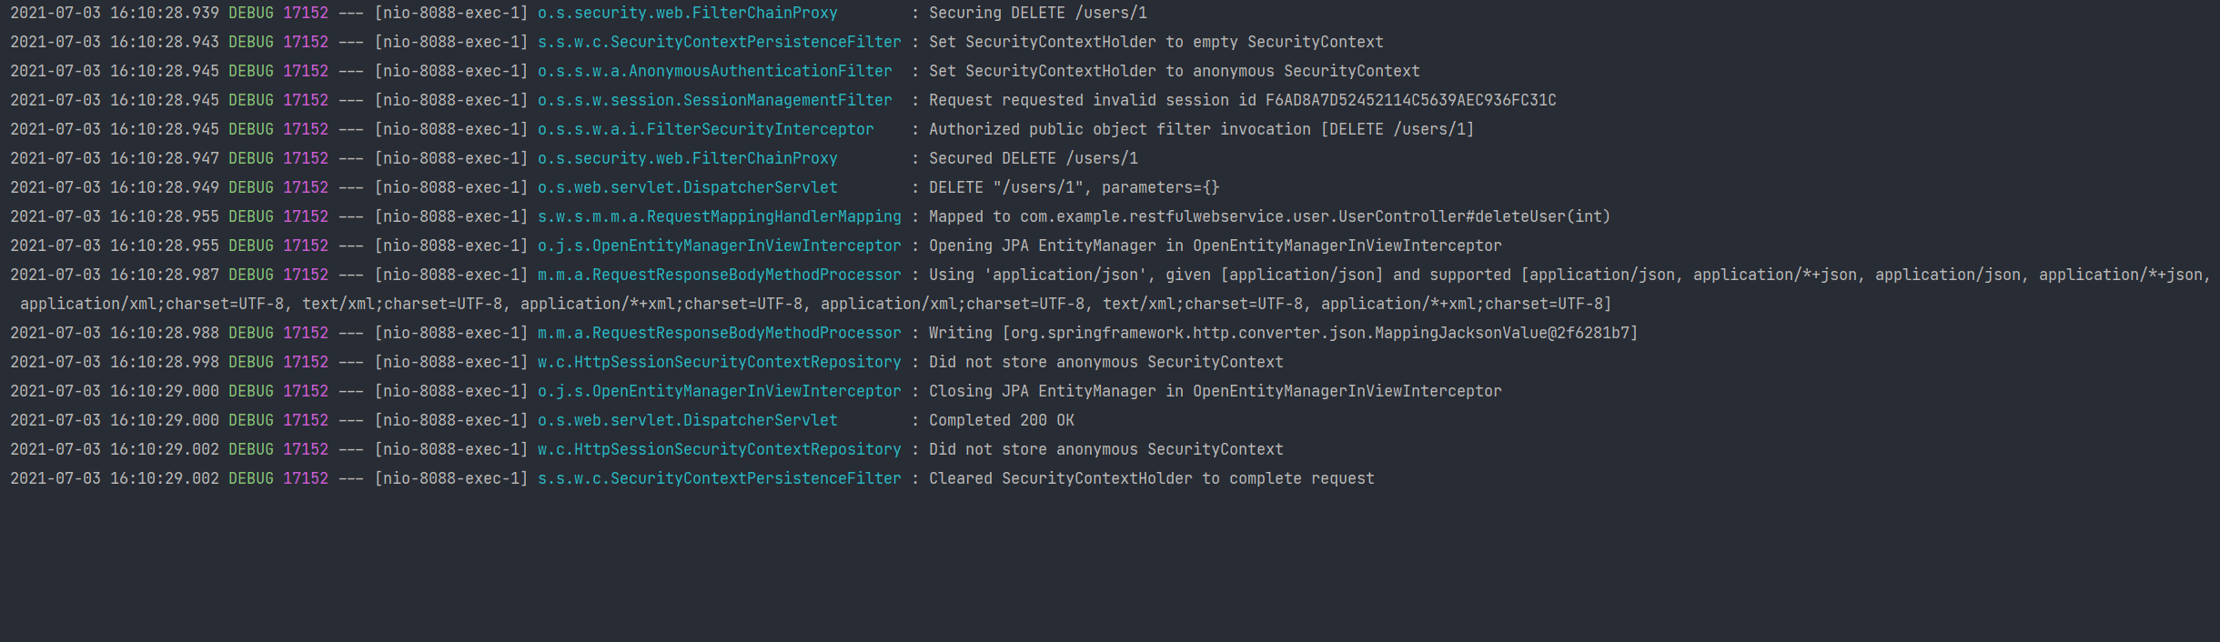Click the "Completed 200 OK" log message

point(1001,420)
